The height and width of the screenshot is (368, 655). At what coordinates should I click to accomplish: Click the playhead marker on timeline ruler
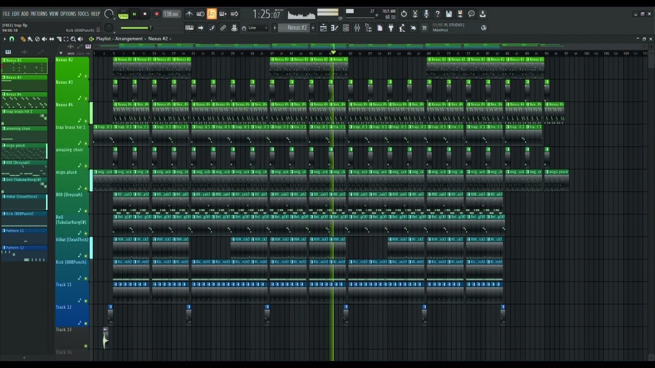[x=333, y=52]
